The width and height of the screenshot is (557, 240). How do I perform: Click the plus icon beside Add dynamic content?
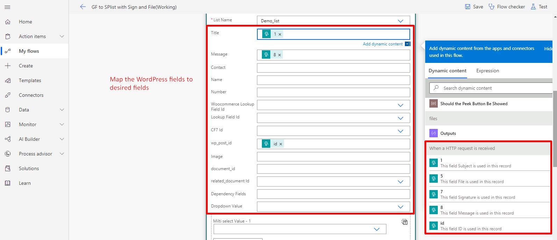[x=407, y=44]
